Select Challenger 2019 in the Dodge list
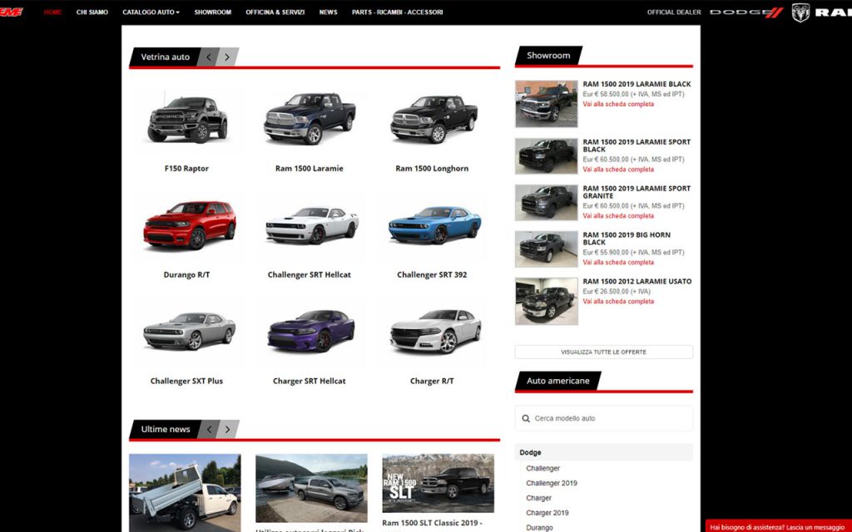852x532 pixels. pyautogui.click(x=552, y=483)
